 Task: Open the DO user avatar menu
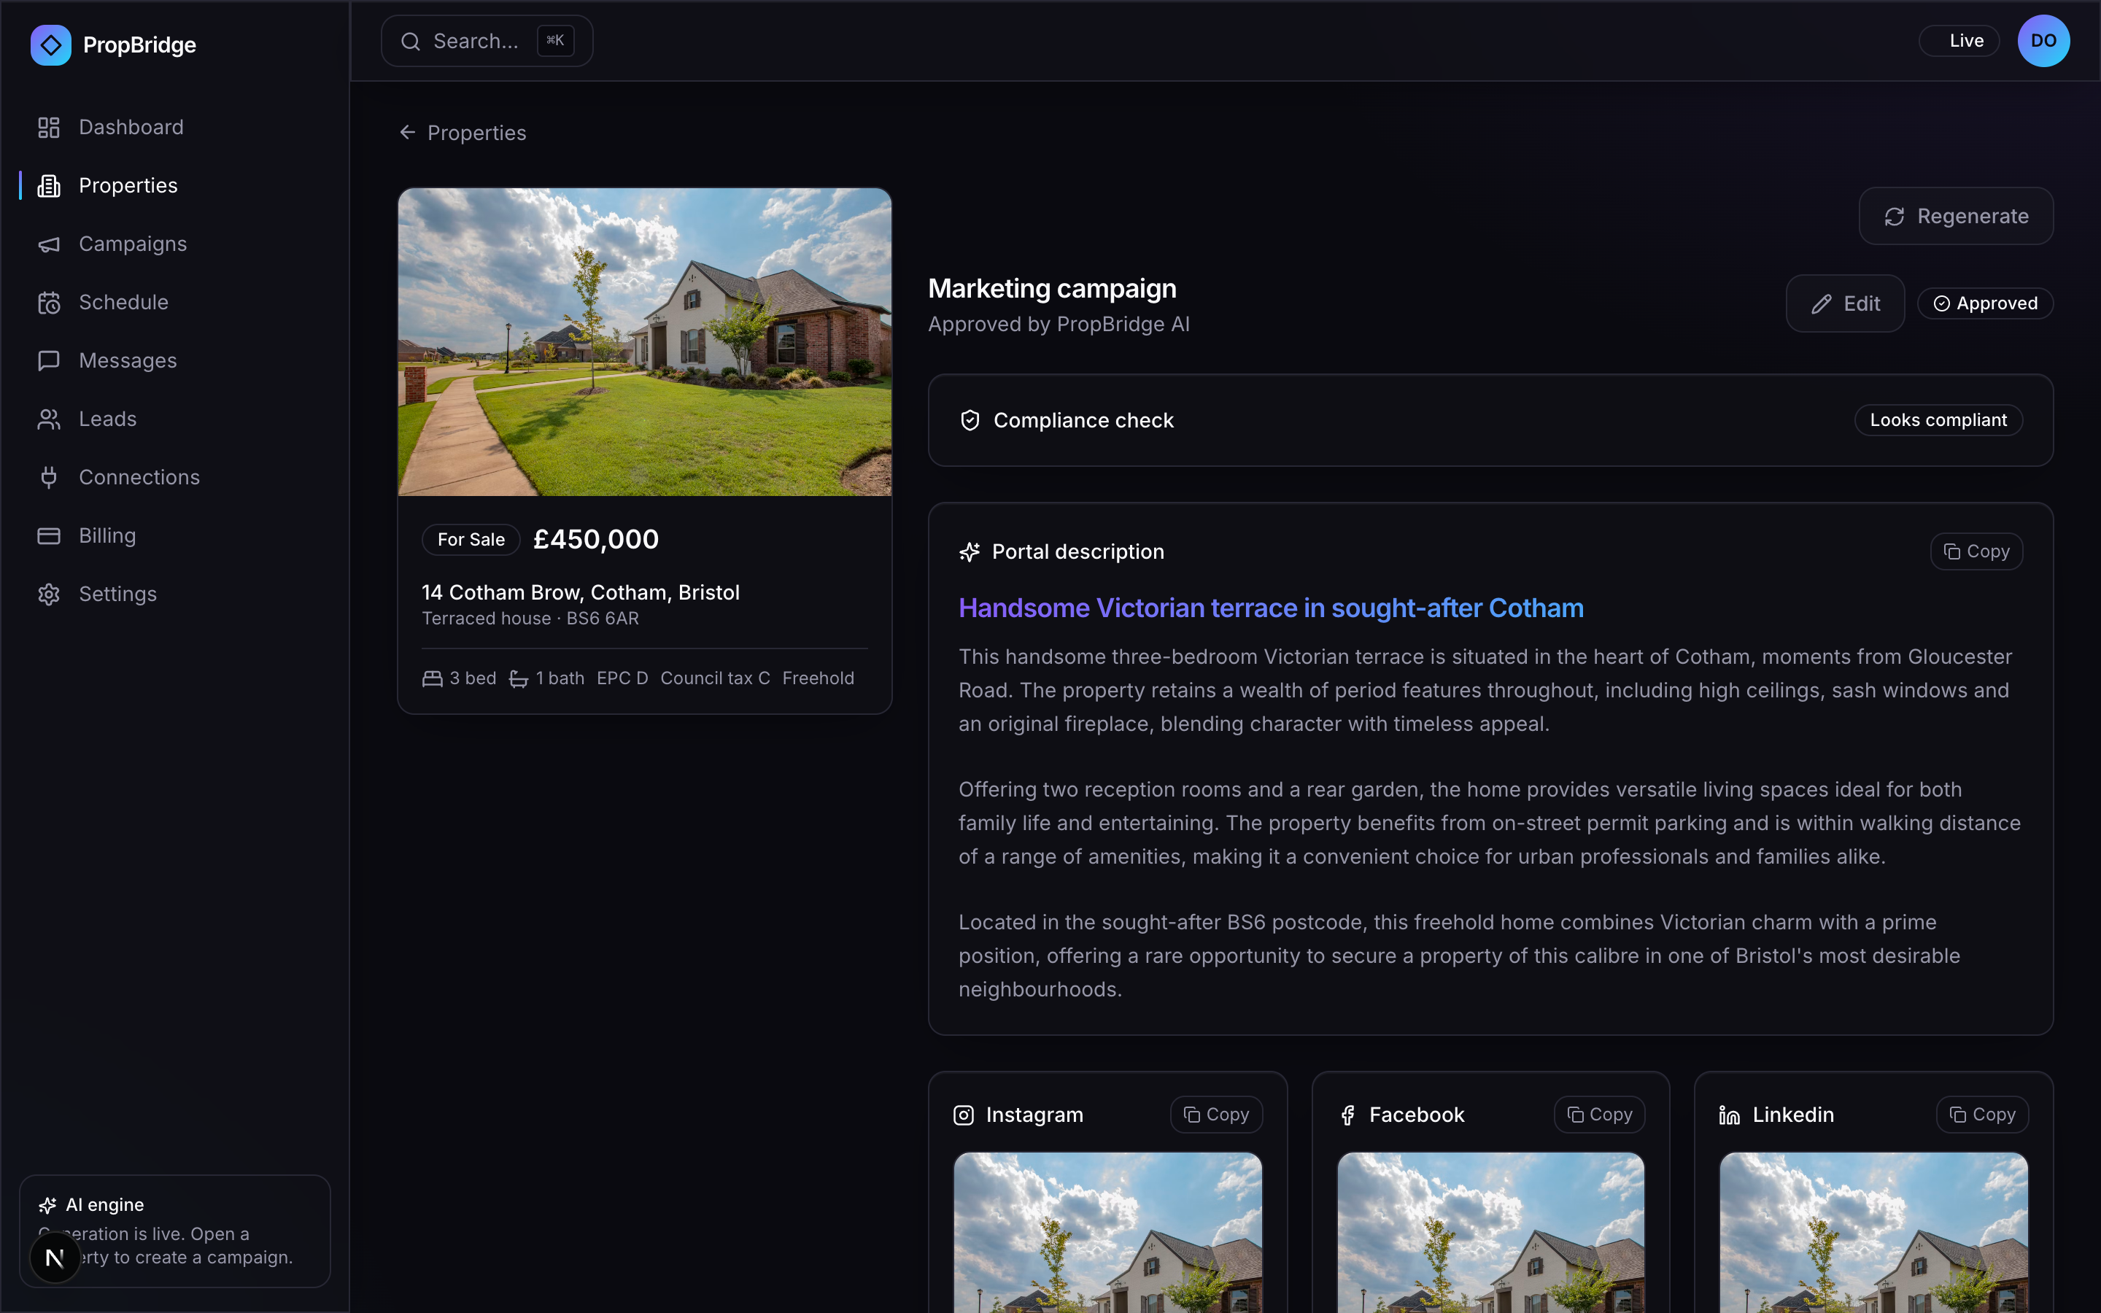(2043, 41)
